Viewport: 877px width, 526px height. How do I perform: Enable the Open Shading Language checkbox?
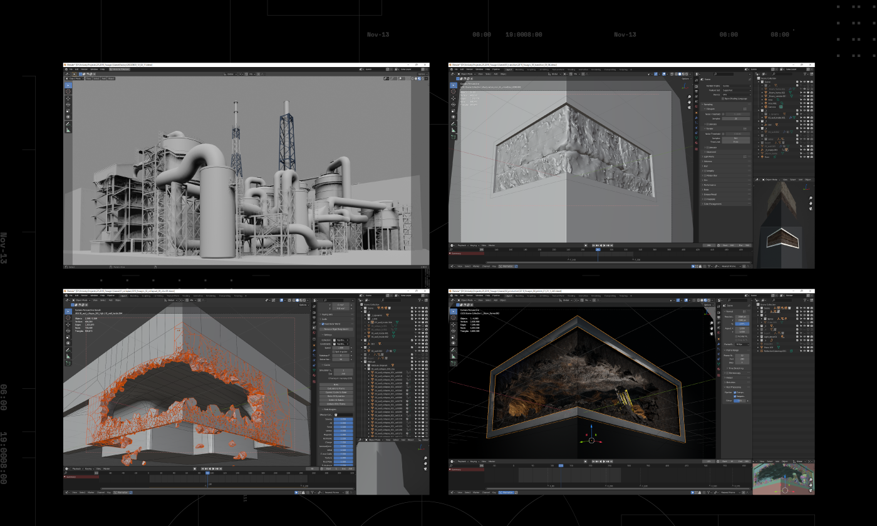pyautogui.click(x=724, y=98)
